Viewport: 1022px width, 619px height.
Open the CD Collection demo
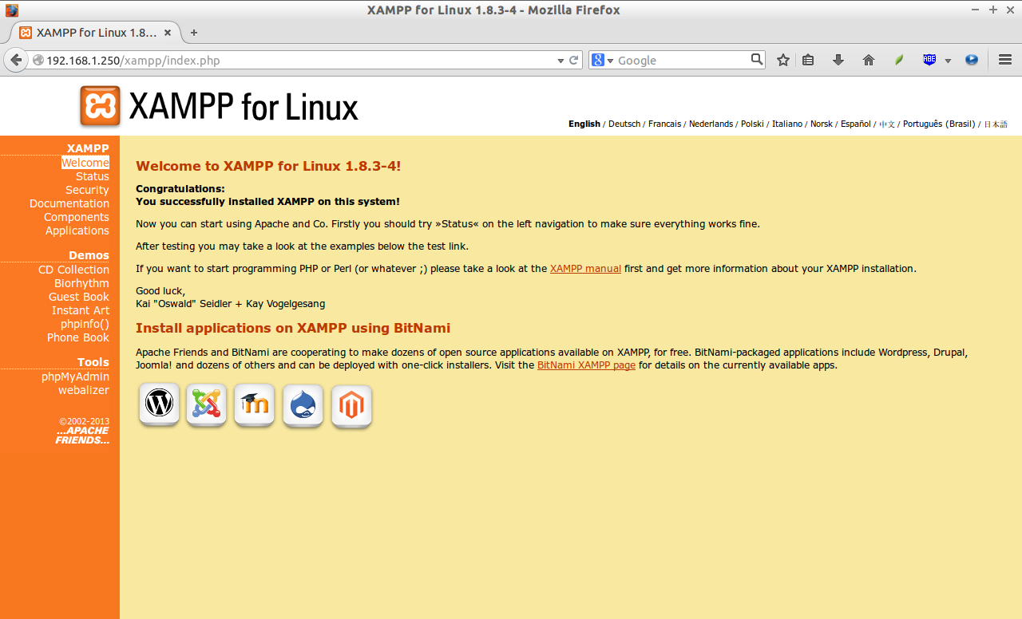(x=73, y=270)
